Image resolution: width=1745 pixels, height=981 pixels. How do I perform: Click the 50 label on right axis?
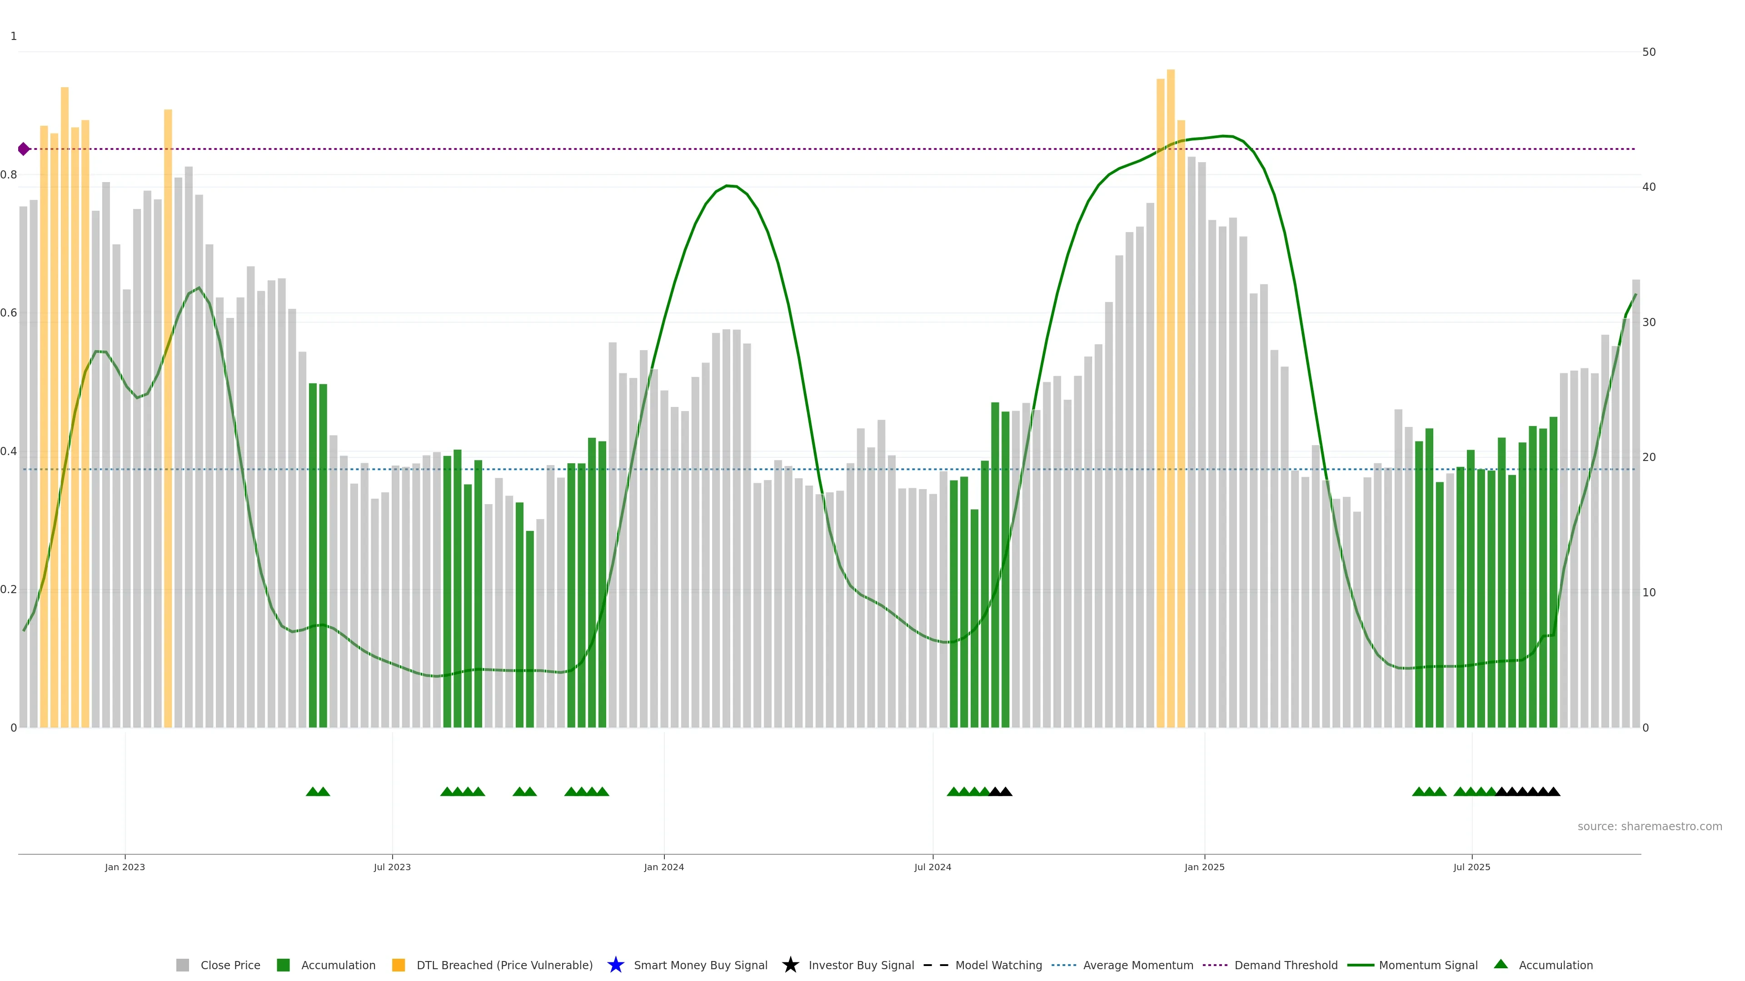point(1649,52)
